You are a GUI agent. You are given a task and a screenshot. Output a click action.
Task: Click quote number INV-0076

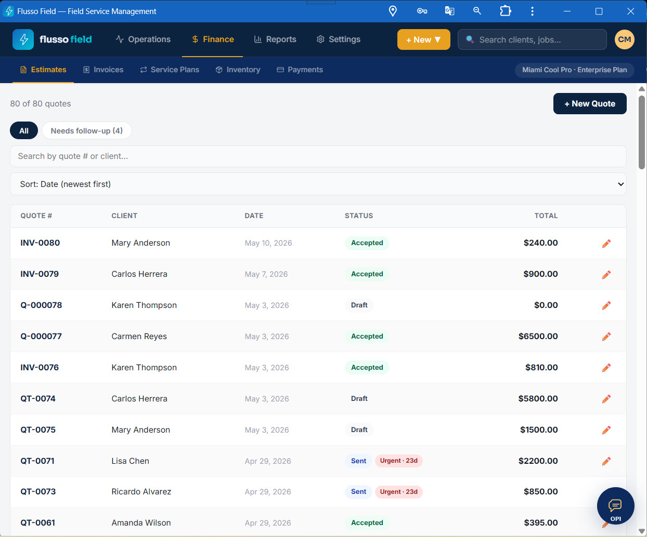40,368
